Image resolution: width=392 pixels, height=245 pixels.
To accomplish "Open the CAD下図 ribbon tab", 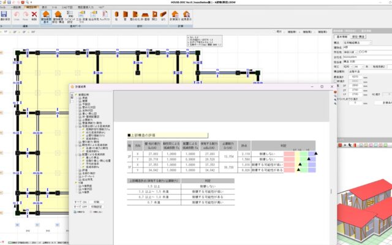I will (67, 7).
